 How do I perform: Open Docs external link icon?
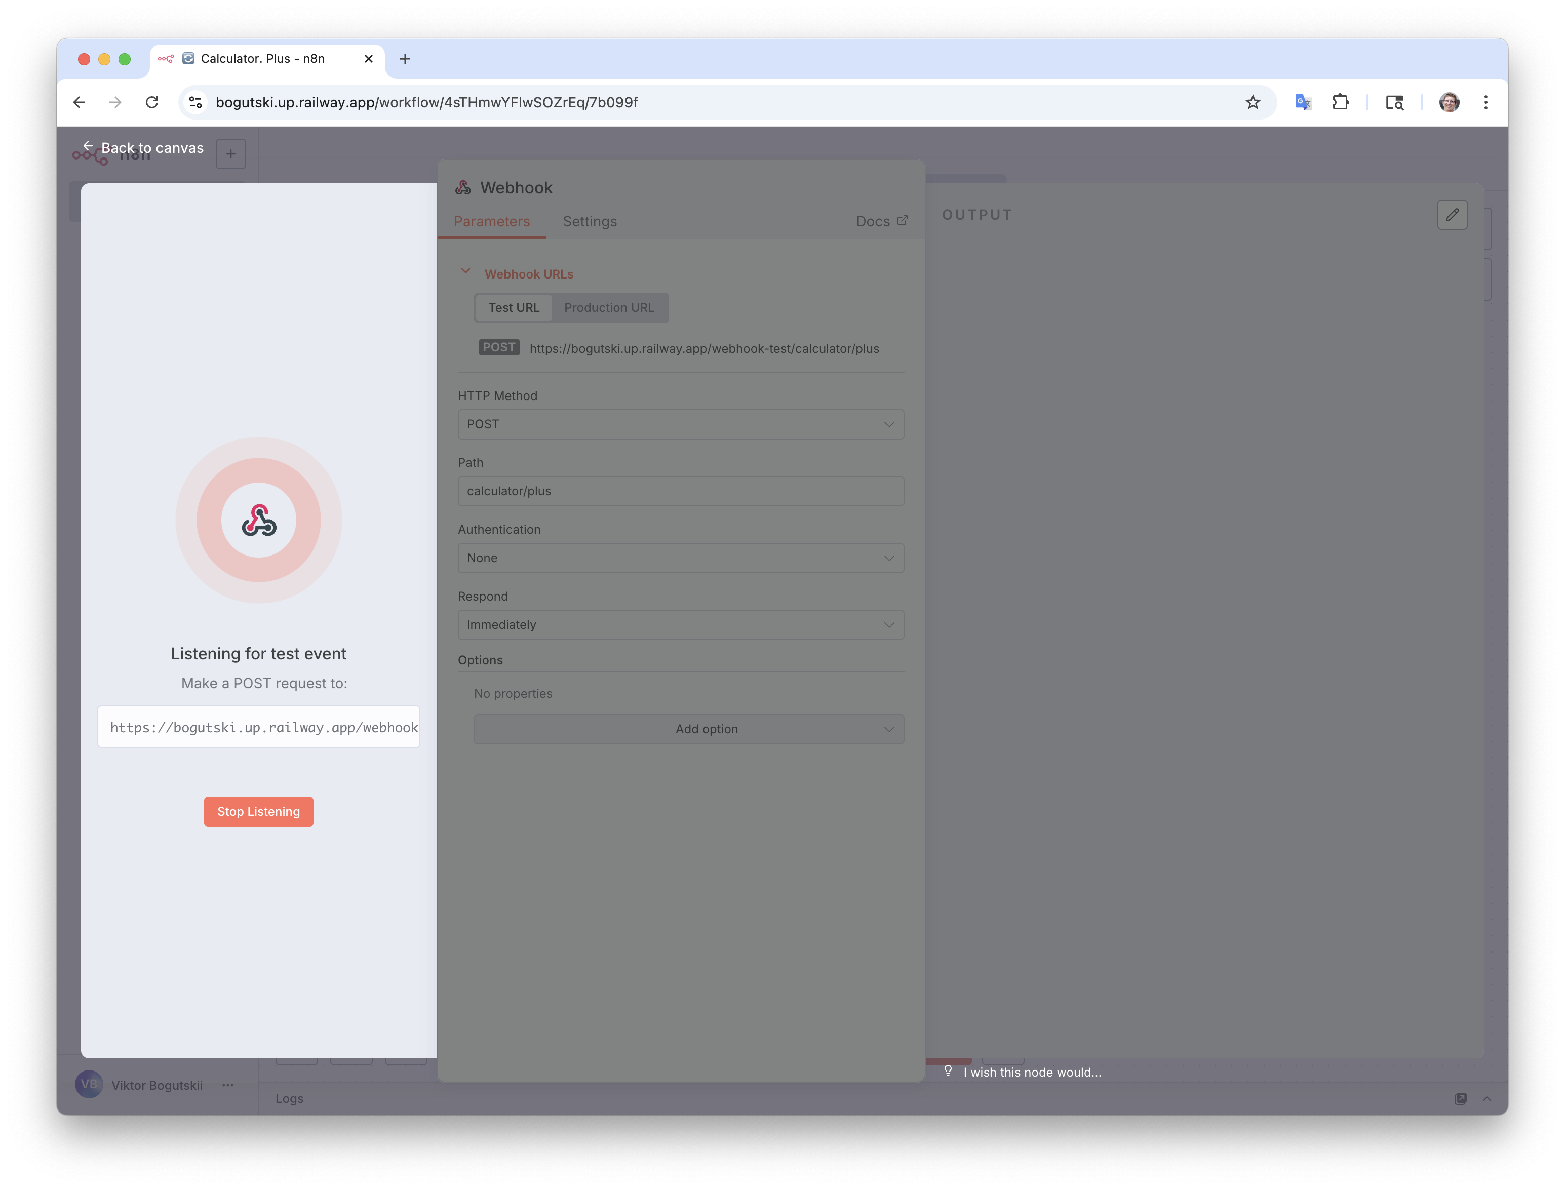point(902,221)
